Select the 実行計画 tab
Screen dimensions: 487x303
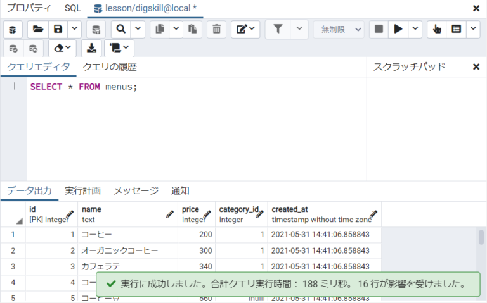click(x=82, y=190)
